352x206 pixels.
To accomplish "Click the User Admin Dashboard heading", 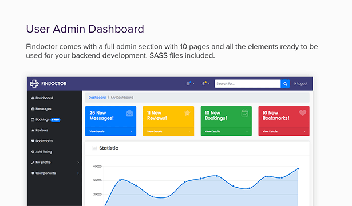I will (85, 29).
